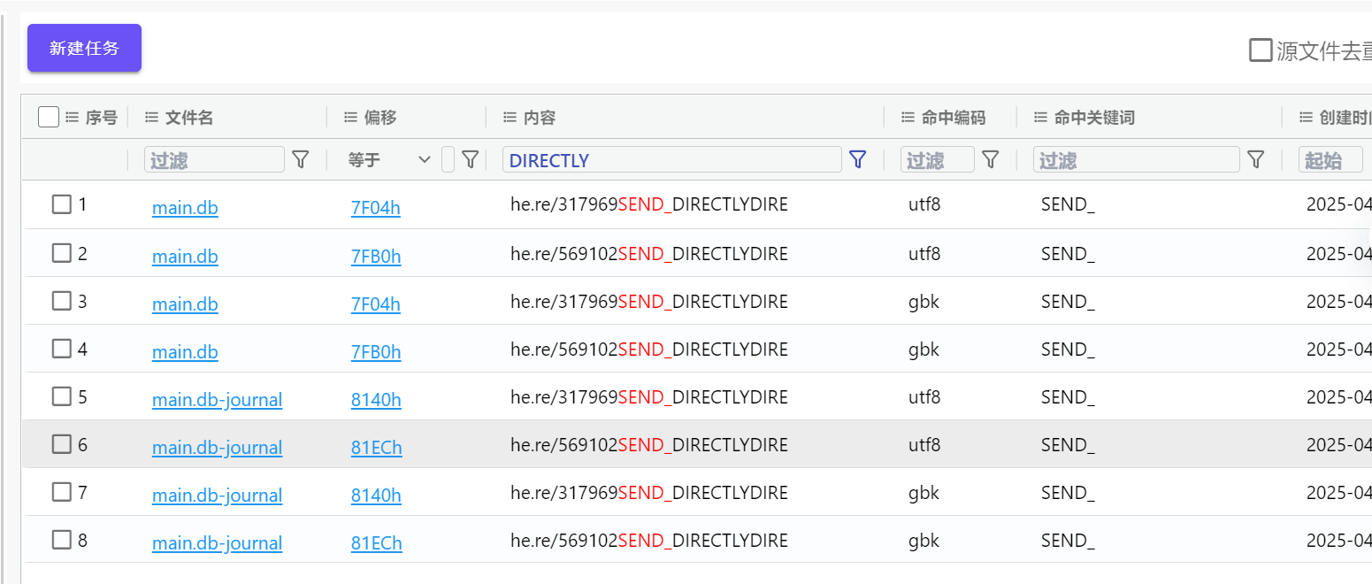The height and width of the screenshot is (584, 1372).
Task: Open column menu icon beside 内容 header
Action: [510, 118]
